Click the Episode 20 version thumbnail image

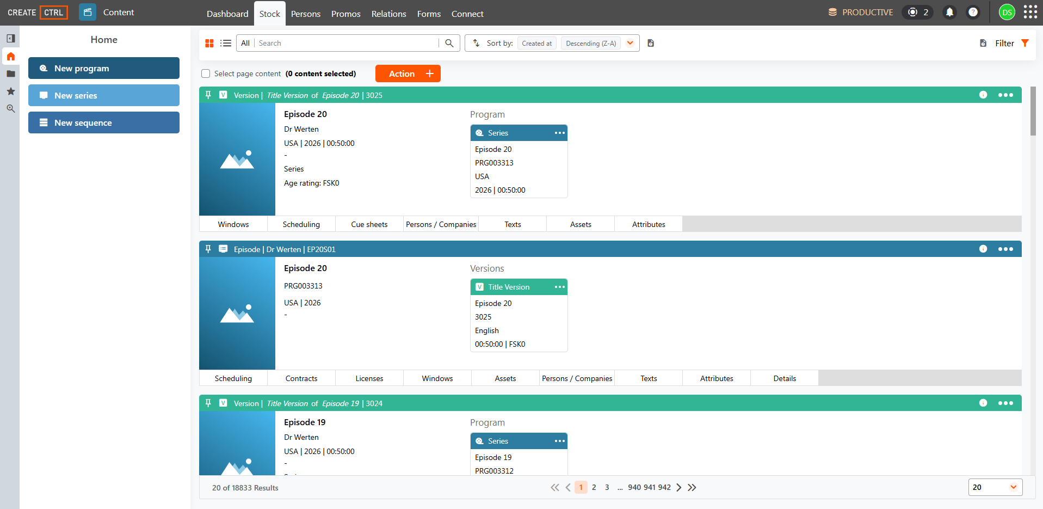237,159
